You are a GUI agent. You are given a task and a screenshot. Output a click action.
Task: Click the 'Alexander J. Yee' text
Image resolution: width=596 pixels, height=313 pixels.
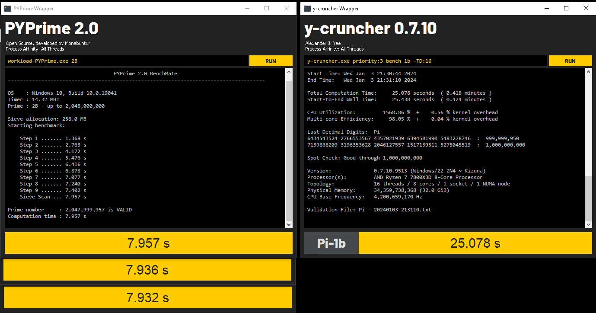(x=322, y=43)
